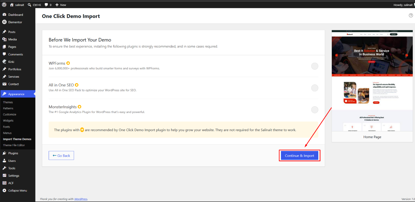The width and height of the screenshot is (415, 202).
Task: Click the Before We Import Your Demo heading
Action: pyautogui.click(x=80, y=40)
